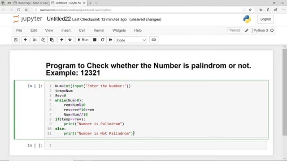
Task: Copy selected cells icon
Action: point(43,40)
